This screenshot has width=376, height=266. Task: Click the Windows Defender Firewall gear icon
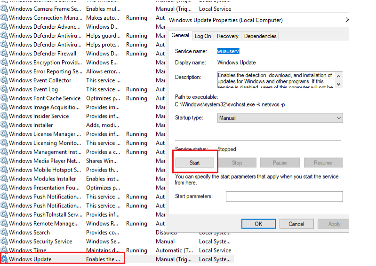[x=4, y=53]
